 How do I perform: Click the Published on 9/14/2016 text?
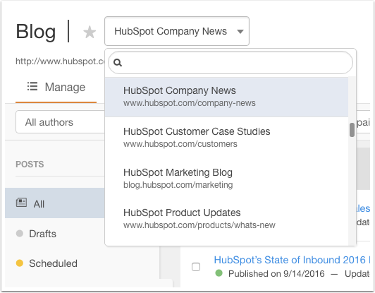pyautogui.click(x=276, y=274)
